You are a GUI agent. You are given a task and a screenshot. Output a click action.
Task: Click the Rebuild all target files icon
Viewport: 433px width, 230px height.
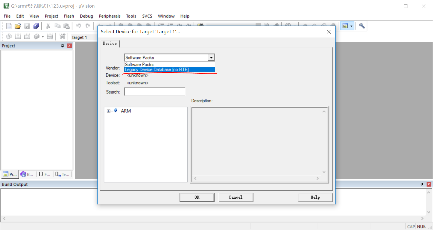tap(27, 37)
